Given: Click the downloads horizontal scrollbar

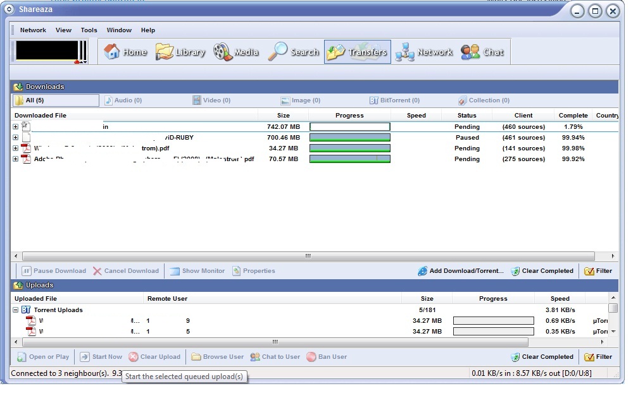Looking at the screenshot, I should [308, 256].
